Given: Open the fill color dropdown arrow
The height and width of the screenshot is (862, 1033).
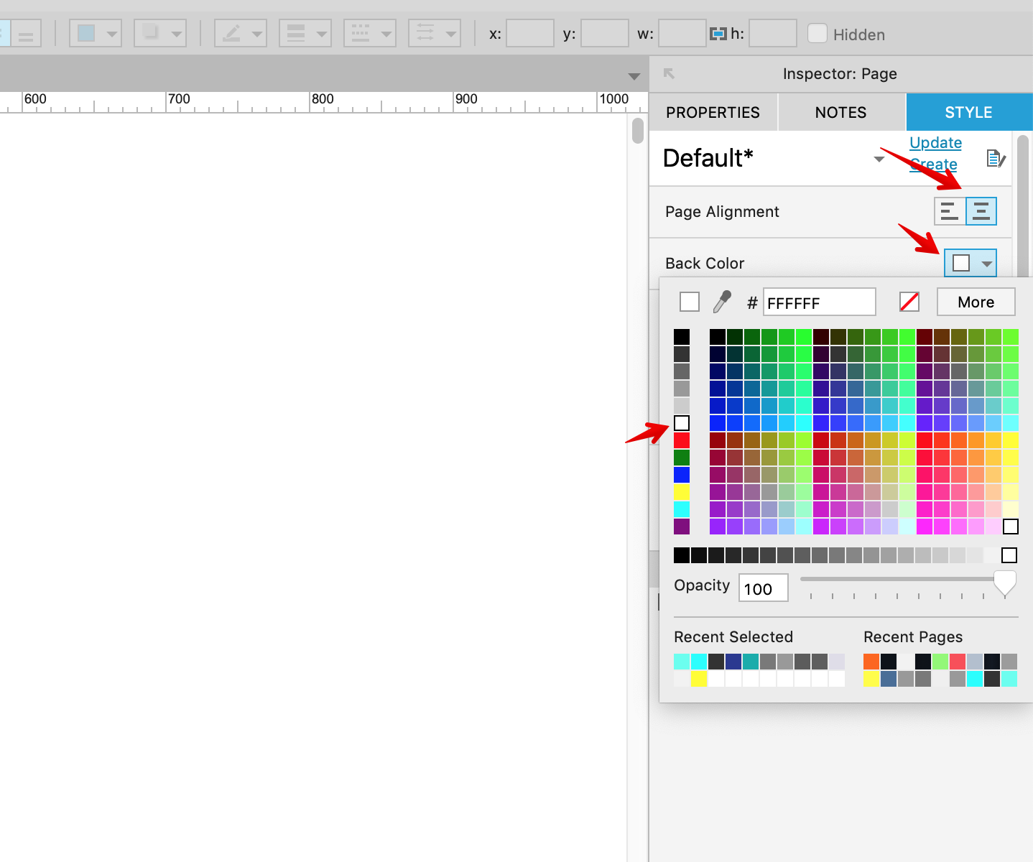Looking at the screenshot, I should pyautogui.click(x=112, y=34).
